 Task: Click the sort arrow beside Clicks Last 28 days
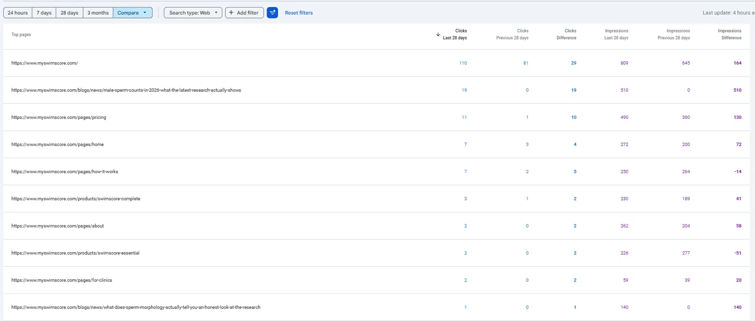[x=438, y=34]
